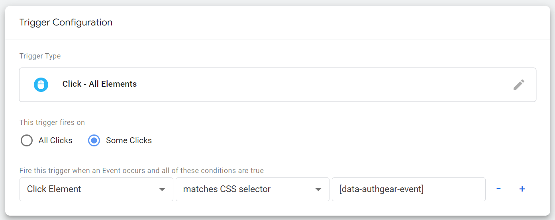Click the 'Trigger Type' label
Image resolution: width=555 pixels, height=220 pixels.
pyautogui.click(x=40, y=56)
